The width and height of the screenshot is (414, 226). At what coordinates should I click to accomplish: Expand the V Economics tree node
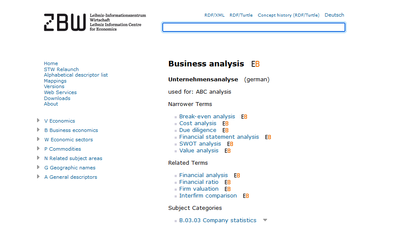38,120
